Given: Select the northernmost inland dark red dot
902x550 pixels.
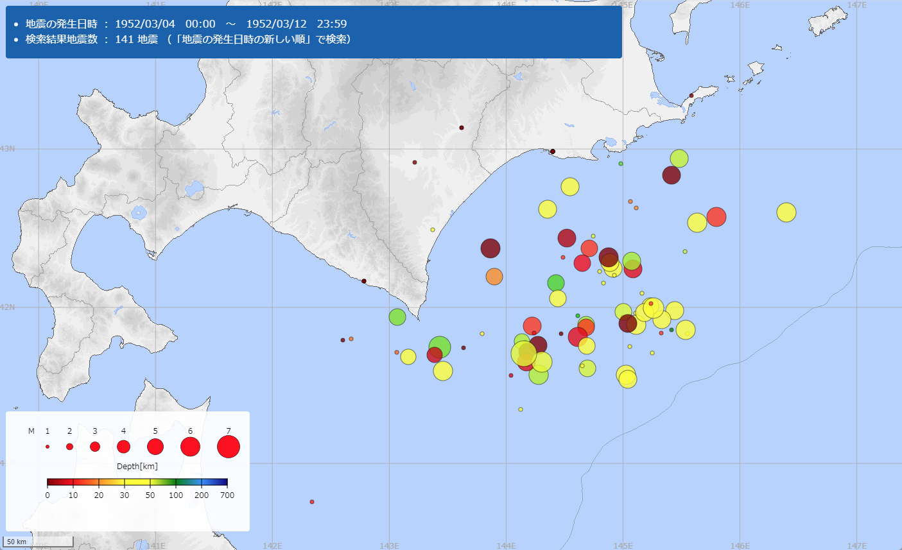Looking at the screenshot, I should tap(461, 128).
